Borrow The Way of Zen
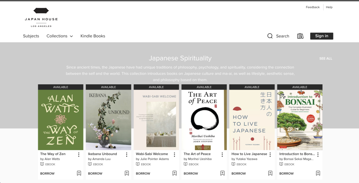 47,174
